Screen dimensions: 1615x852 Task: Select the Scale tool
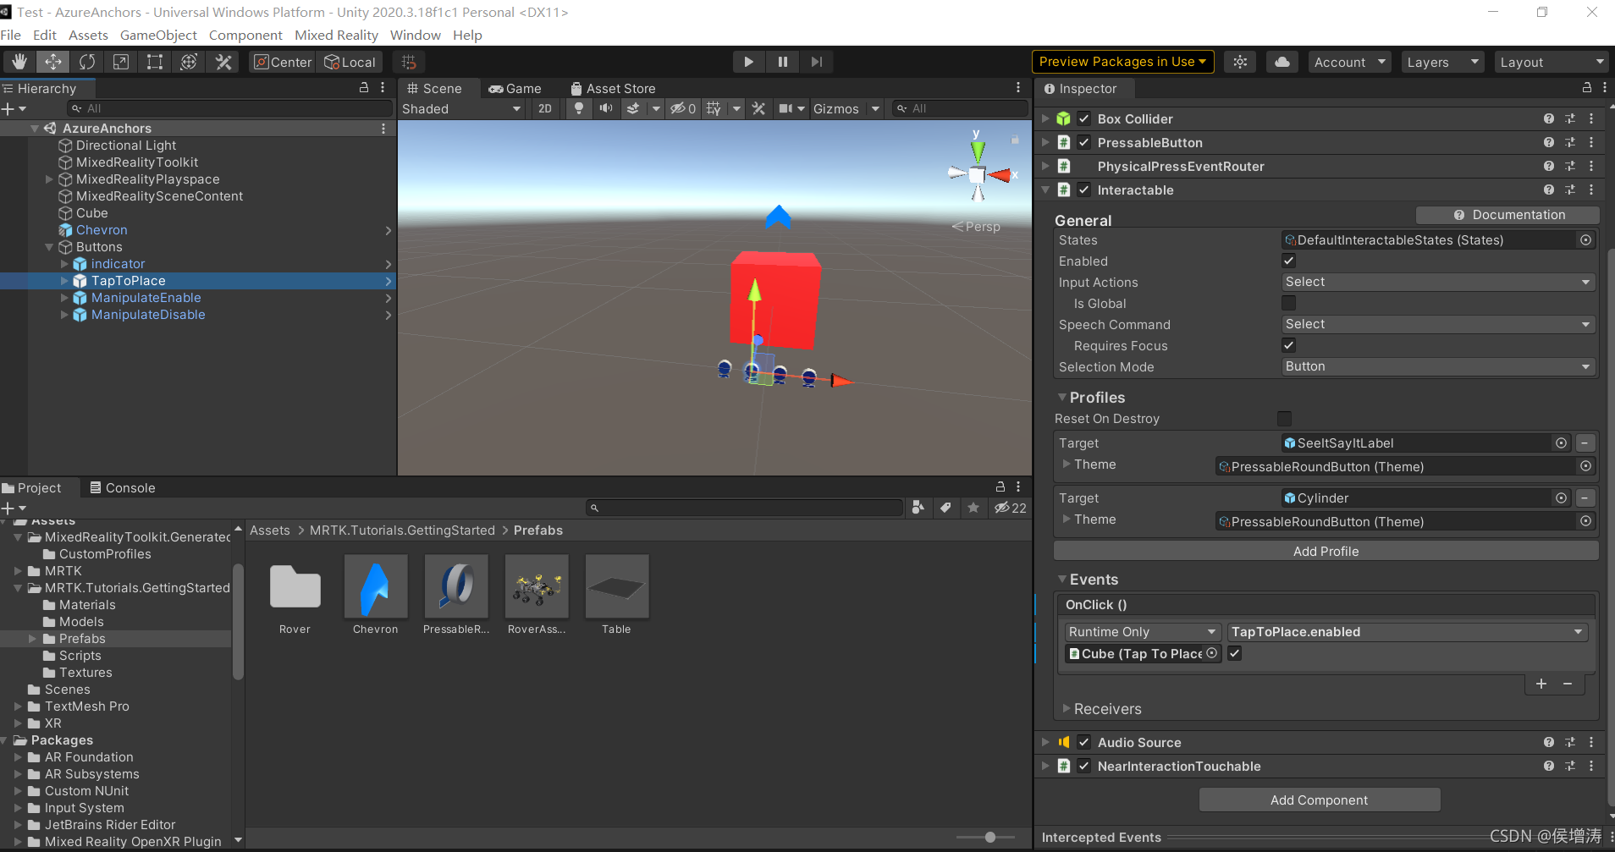click(x=121, y=62)
